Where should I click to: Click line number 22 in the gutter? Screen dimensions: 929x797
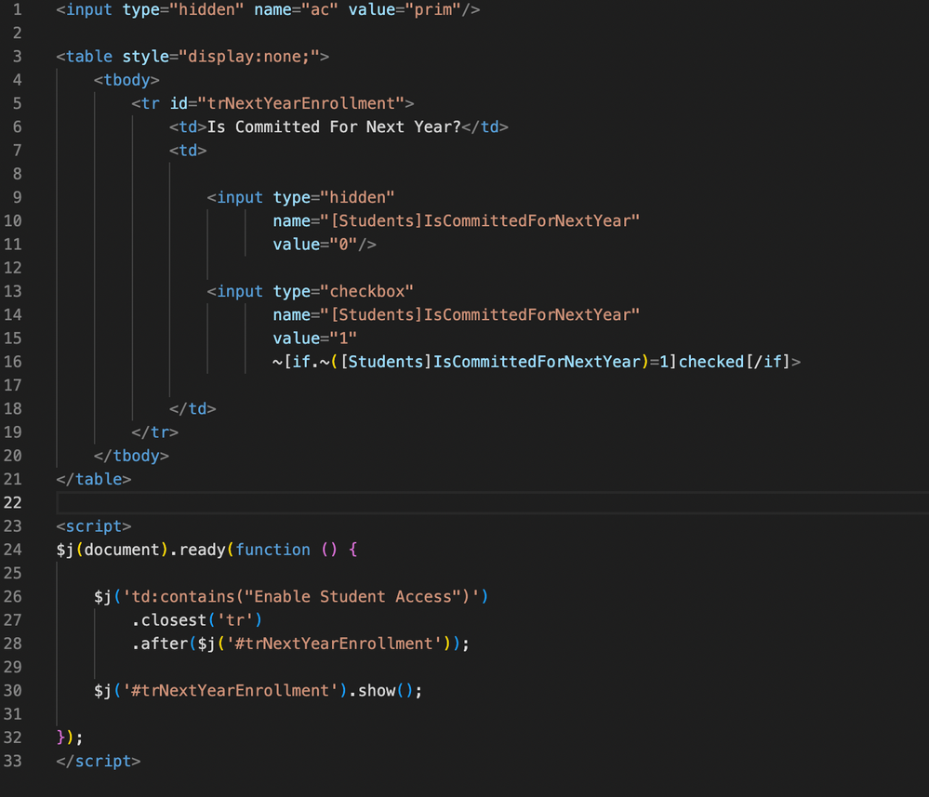(12, 502)
